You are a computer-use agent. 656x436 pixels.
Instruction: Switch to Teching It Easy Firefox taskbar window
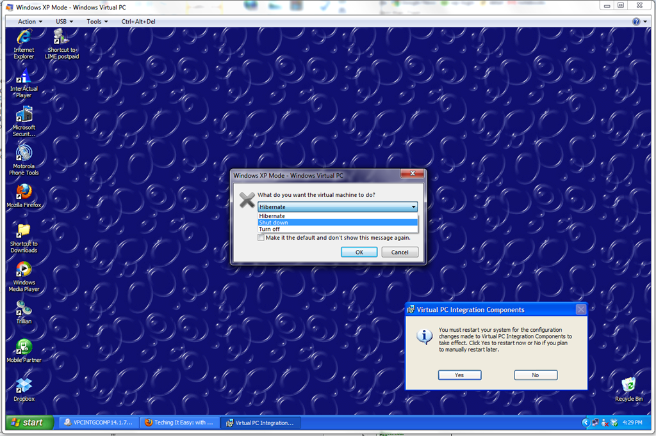(x=179, y=423)
